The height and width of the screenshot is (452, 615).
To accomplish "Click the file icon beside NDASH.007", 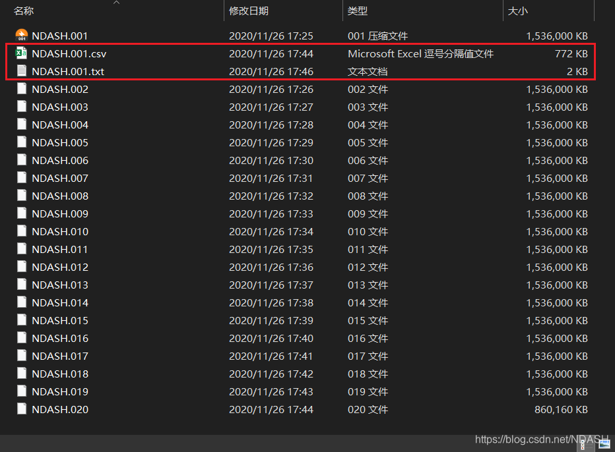I will click(22, 178).
